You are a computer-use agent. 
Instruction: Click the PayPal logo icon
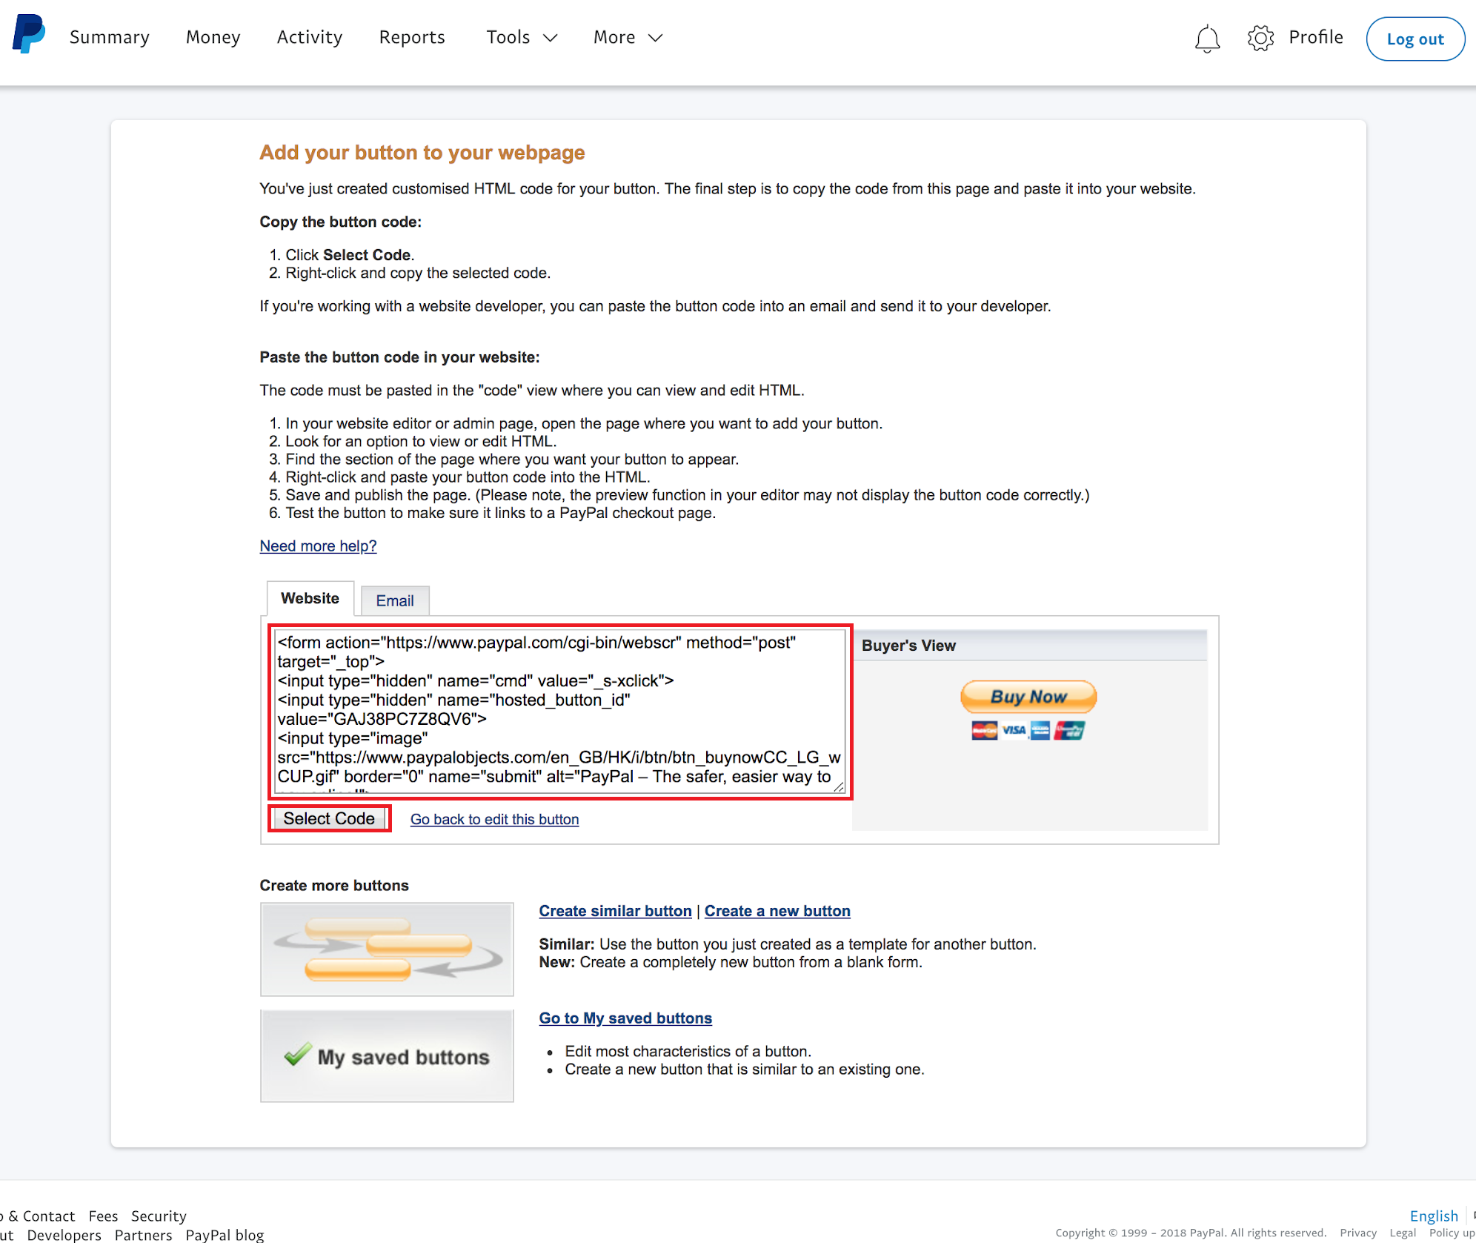(28, 34)
